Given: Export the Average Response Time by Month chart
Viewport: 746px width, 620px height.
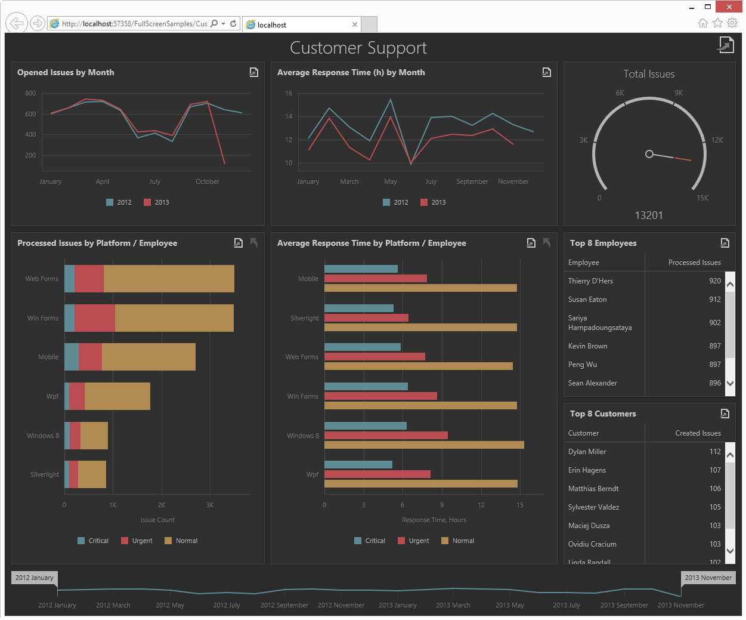Looking at the screenshot, I should [546, 72].
